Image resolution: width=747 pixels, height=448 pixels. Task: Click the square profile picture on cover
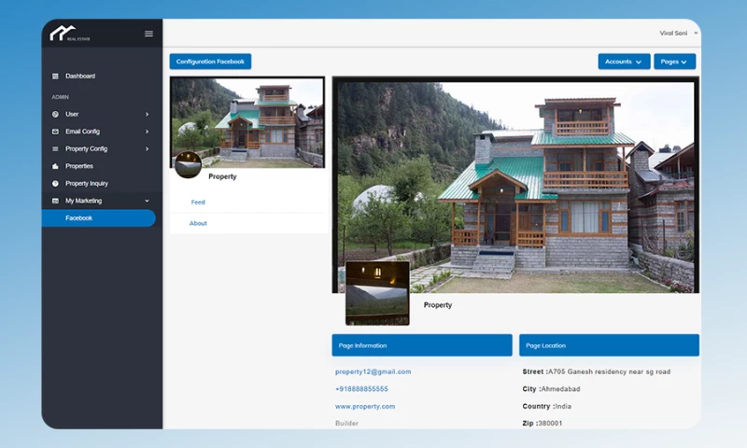(x=377, y=293)
